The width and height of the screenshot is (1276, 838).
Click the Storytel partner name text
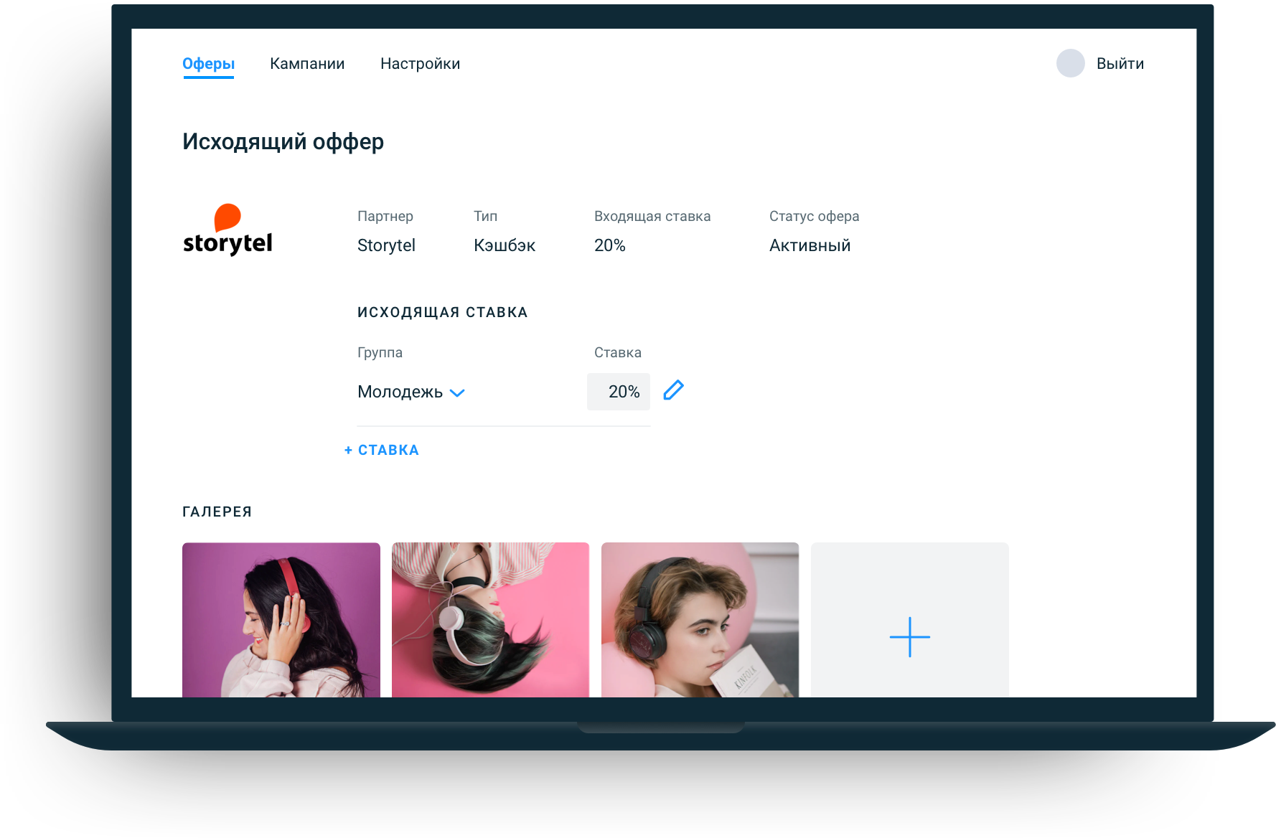coord(386,245)
